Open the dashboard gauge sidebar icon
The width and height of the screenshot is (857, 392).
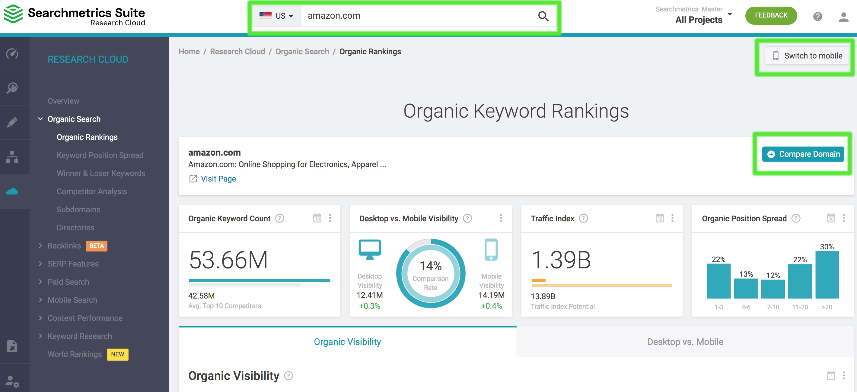[x=12, y=54]
